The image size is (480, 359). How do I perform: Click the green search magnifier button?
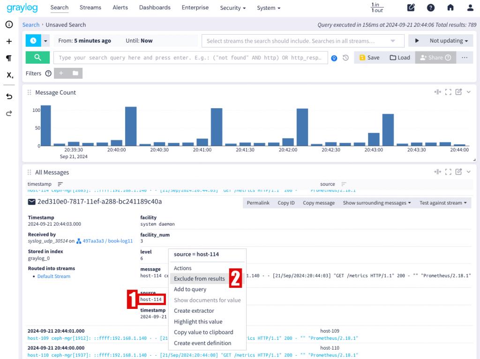(x=37, y=58)
